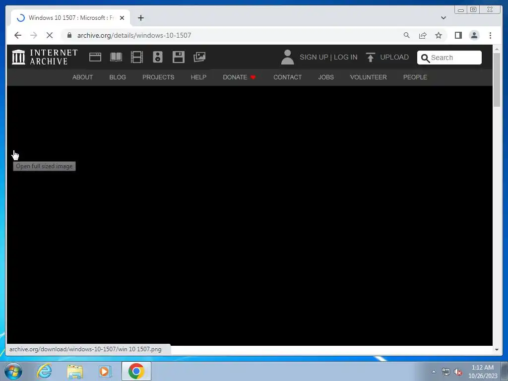Screen dimensions: 508x381
Task: Open the HELP menu item
Action: coord(198,77)
